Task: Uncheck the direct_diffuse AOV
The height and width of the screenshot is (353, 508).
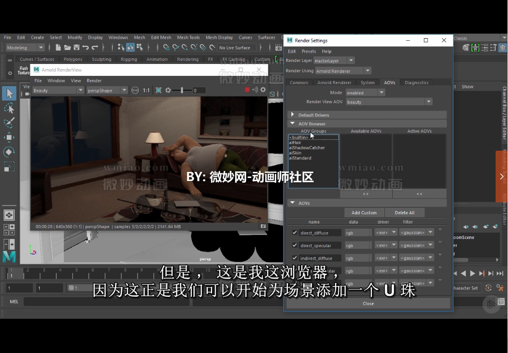Action: [x=294, y=233]
